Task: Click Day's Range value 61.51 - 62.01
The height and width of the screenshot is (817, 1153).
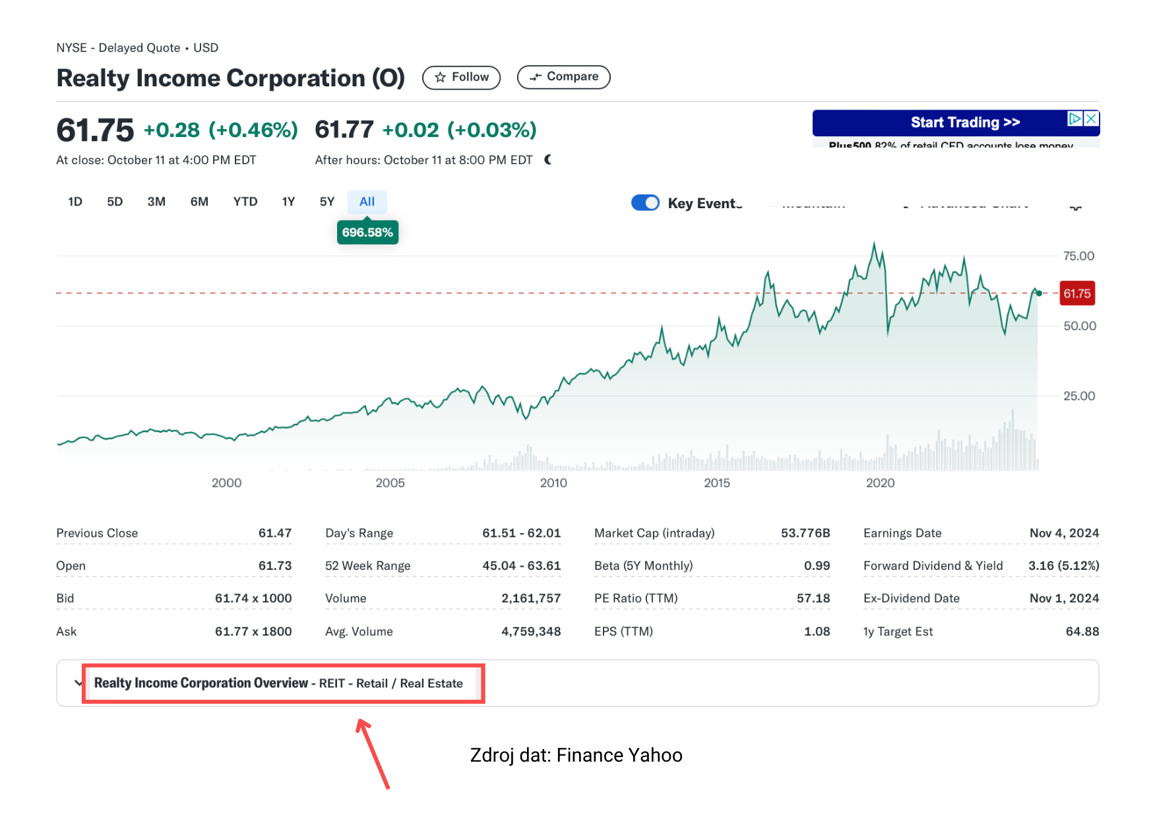Action: [521, 533]
